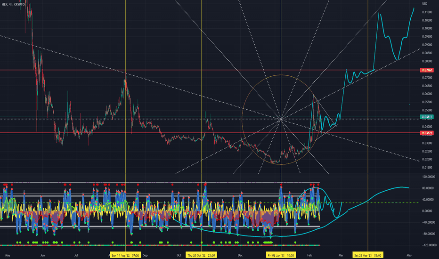Click the Sun 14 Aug '22 07:00 date marker
This screenshot has width=439, height=259.
(125, 255)
